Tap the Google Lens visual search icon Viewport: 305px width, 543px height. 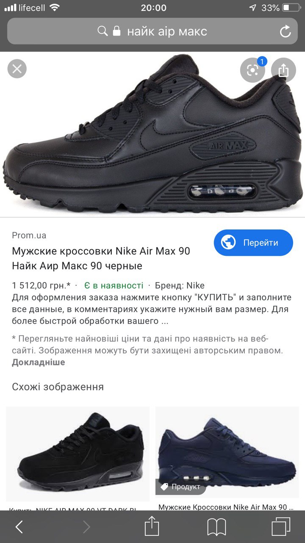pyautogui.click(x=253, y=70)
